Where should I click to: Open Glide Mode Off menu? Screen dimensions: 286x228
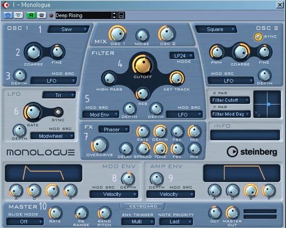(25, 222)
